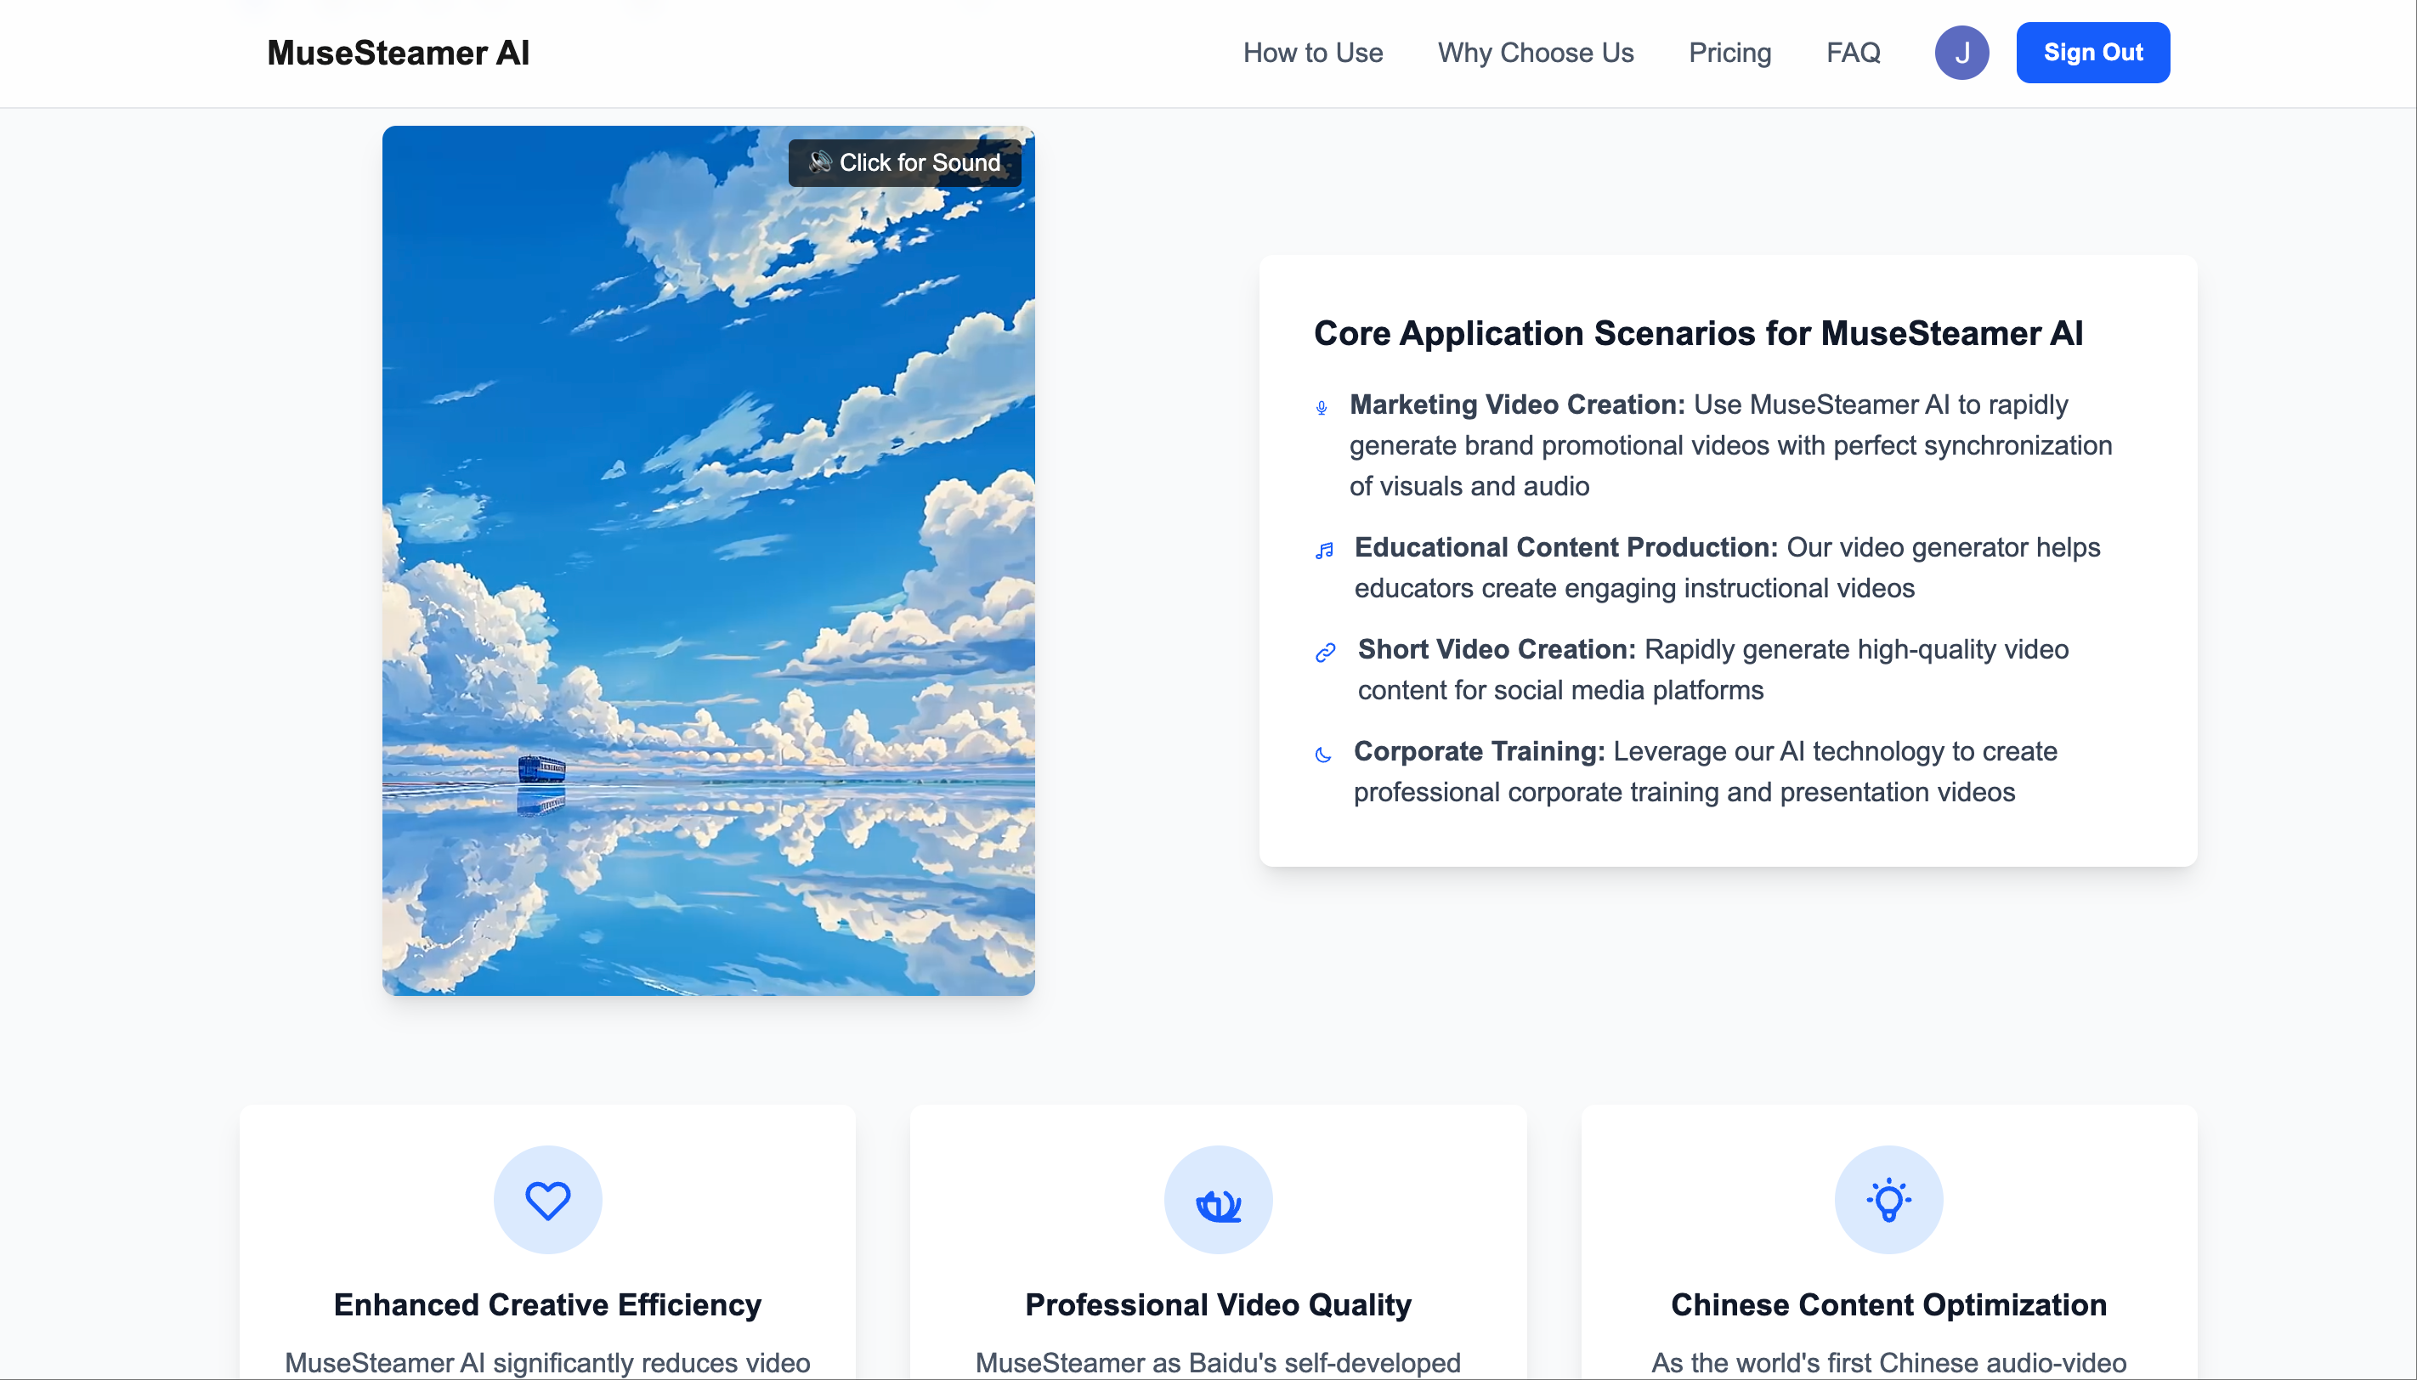Click the Sign Out button
2417x1380 pixels.
tap(2093, 53)
